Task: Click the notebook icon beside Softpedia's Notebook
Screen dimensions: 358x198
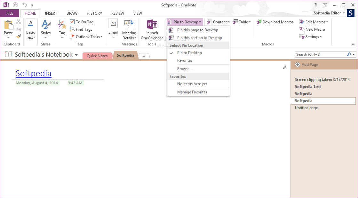Action: pyautogui.click(x=8, y=54)
